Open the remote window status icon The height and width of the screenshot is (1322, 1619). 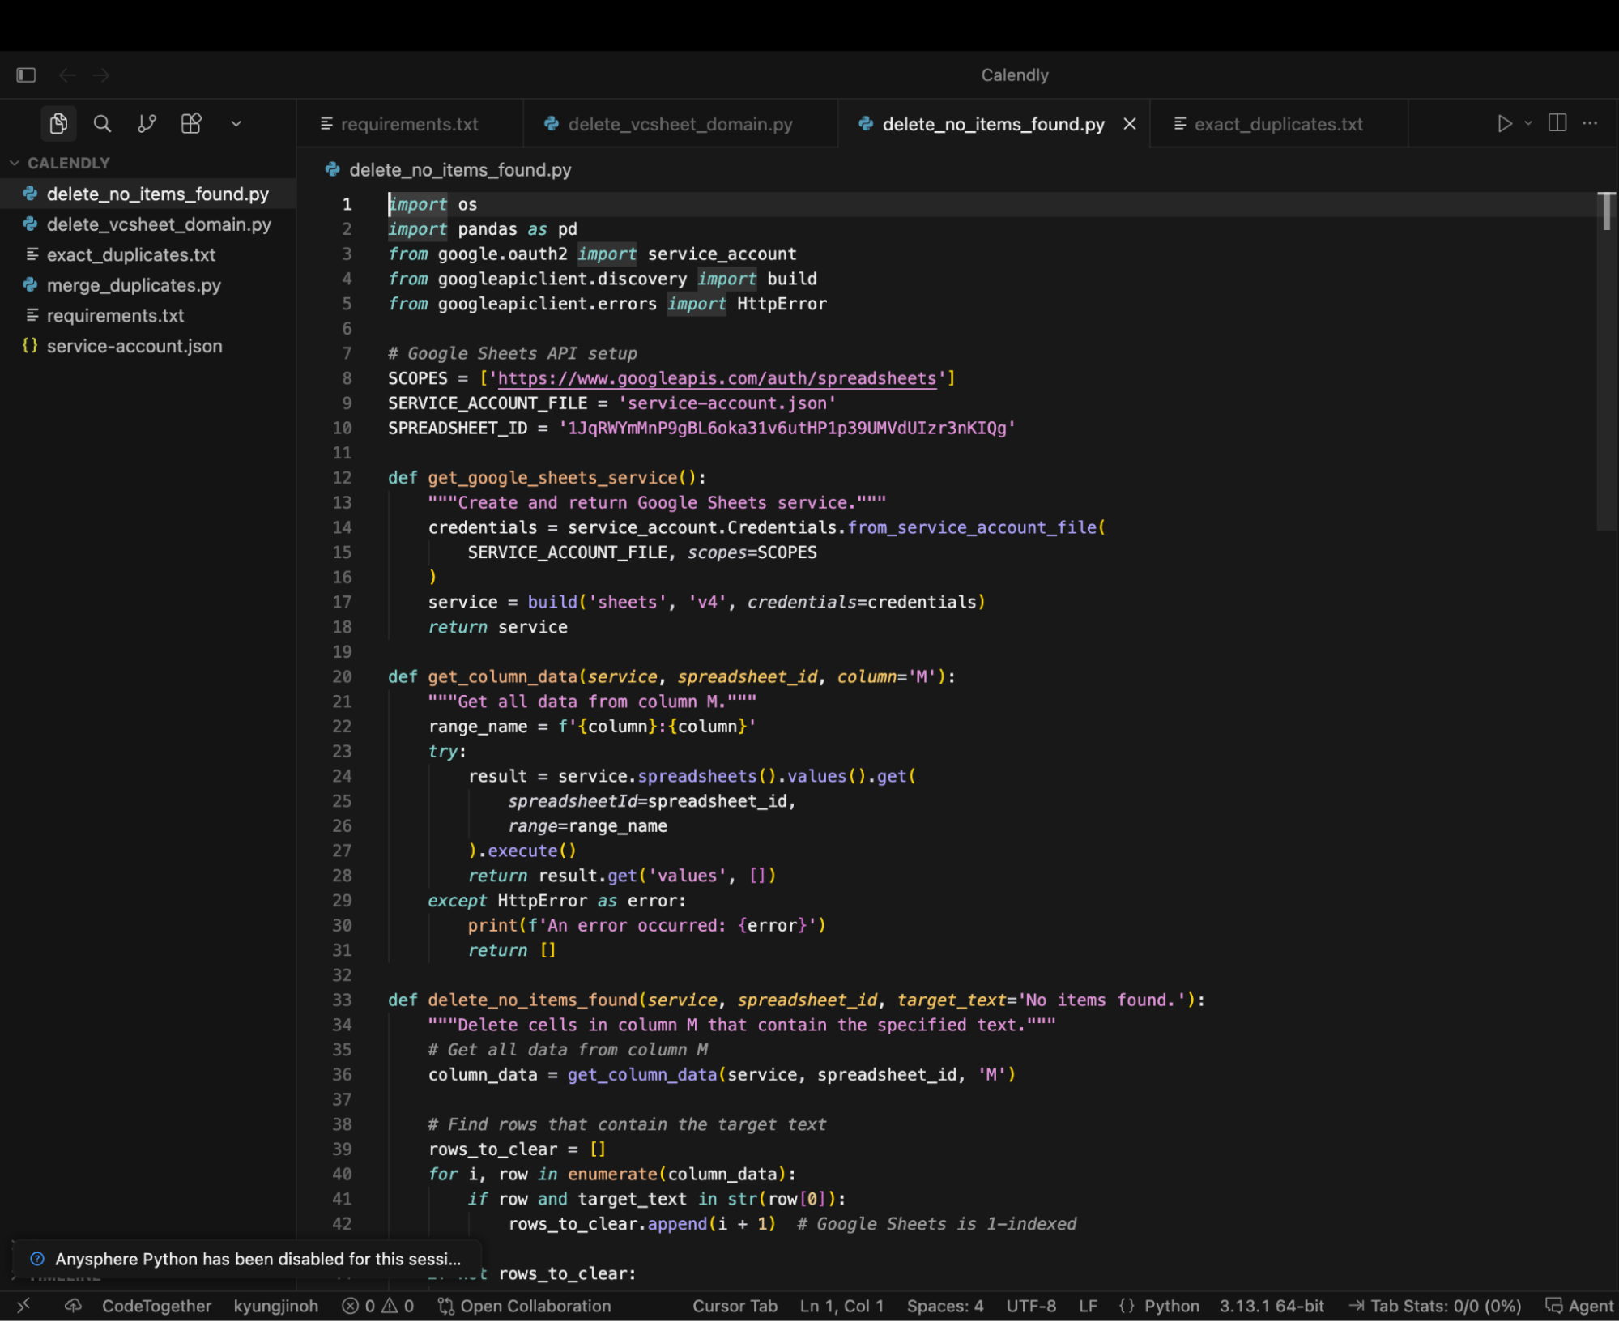click(24, 1306)
